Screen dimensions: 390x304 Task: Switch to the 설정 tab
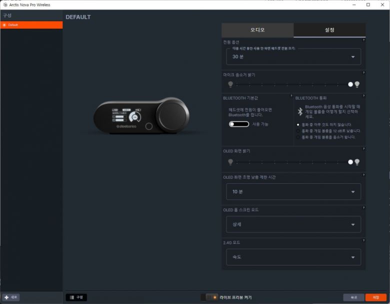(x=329, y=30)
